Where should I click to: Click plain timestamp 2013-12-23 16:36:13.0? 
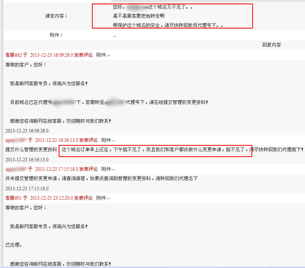pyautogui.click(x=27, y=160)
